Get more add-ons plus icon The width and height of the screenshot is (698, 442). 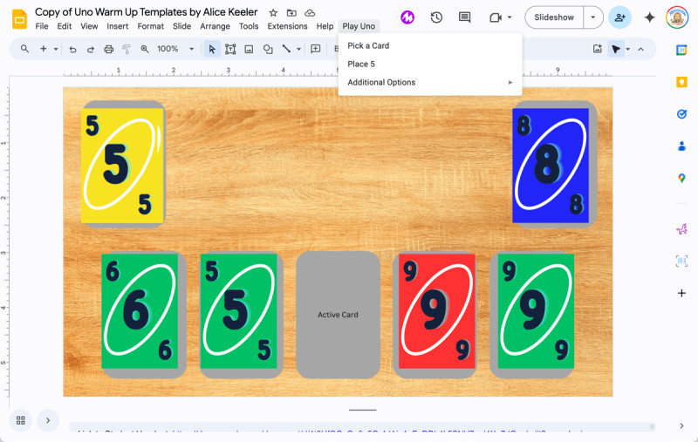[681, 293]
